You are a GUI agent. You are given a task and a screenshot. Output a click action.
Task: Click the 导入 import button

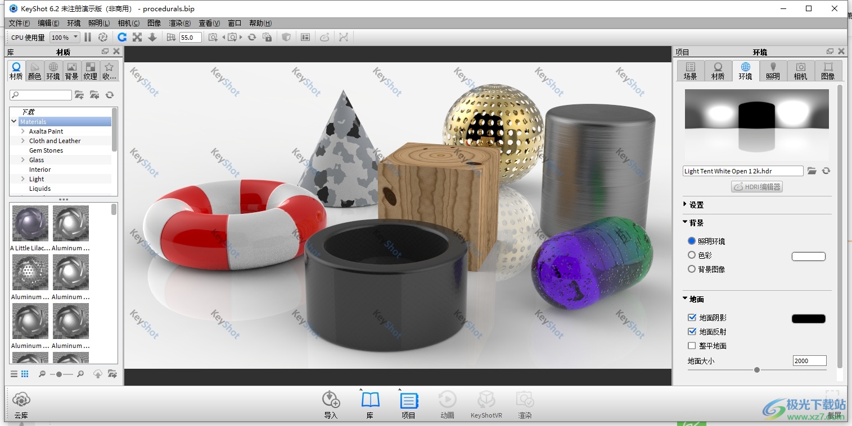coord(331,405)
